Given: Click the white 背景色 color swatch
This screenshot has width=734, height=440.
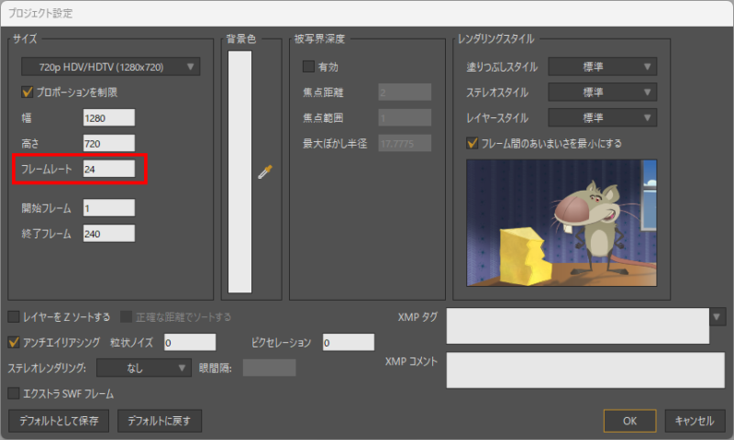Looking at the screenshot, I should (x=238, y=171).
